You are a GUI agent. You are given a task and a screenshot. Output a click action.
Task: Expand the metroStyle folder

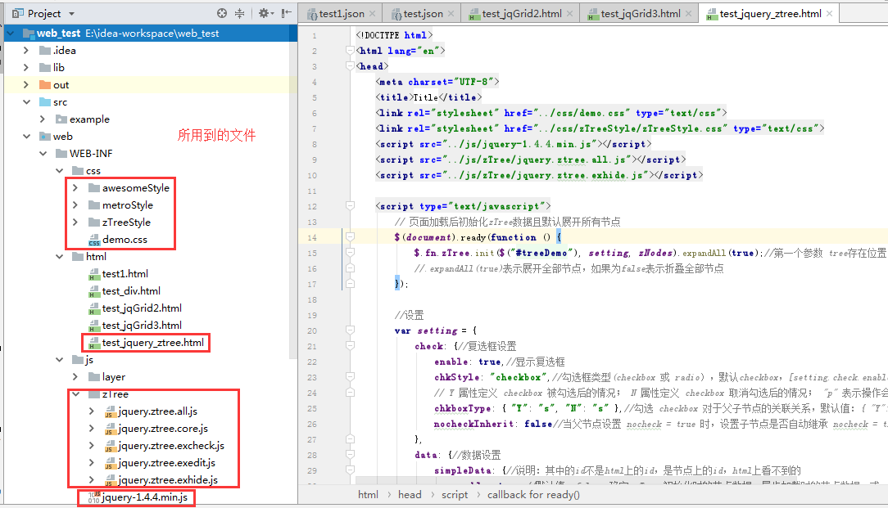click(75, 205)
